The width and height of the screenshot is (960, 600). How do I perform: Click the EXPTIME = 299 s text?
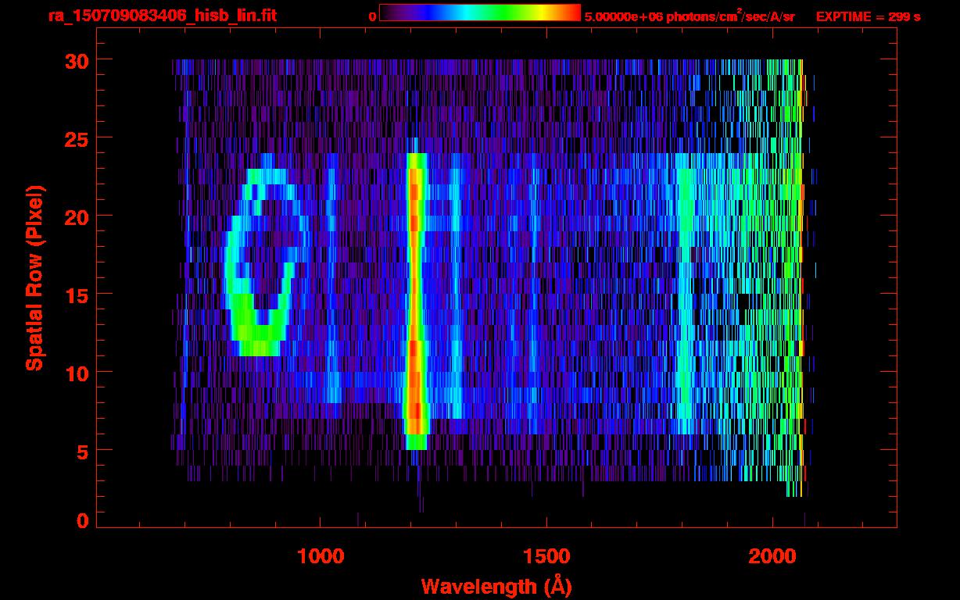(x=868, y=16)
